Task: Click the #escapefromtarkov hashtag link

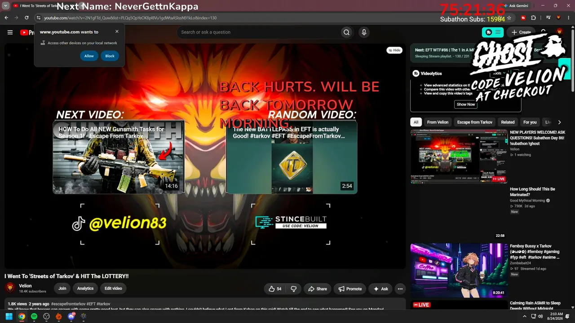Action: point(68,304)
